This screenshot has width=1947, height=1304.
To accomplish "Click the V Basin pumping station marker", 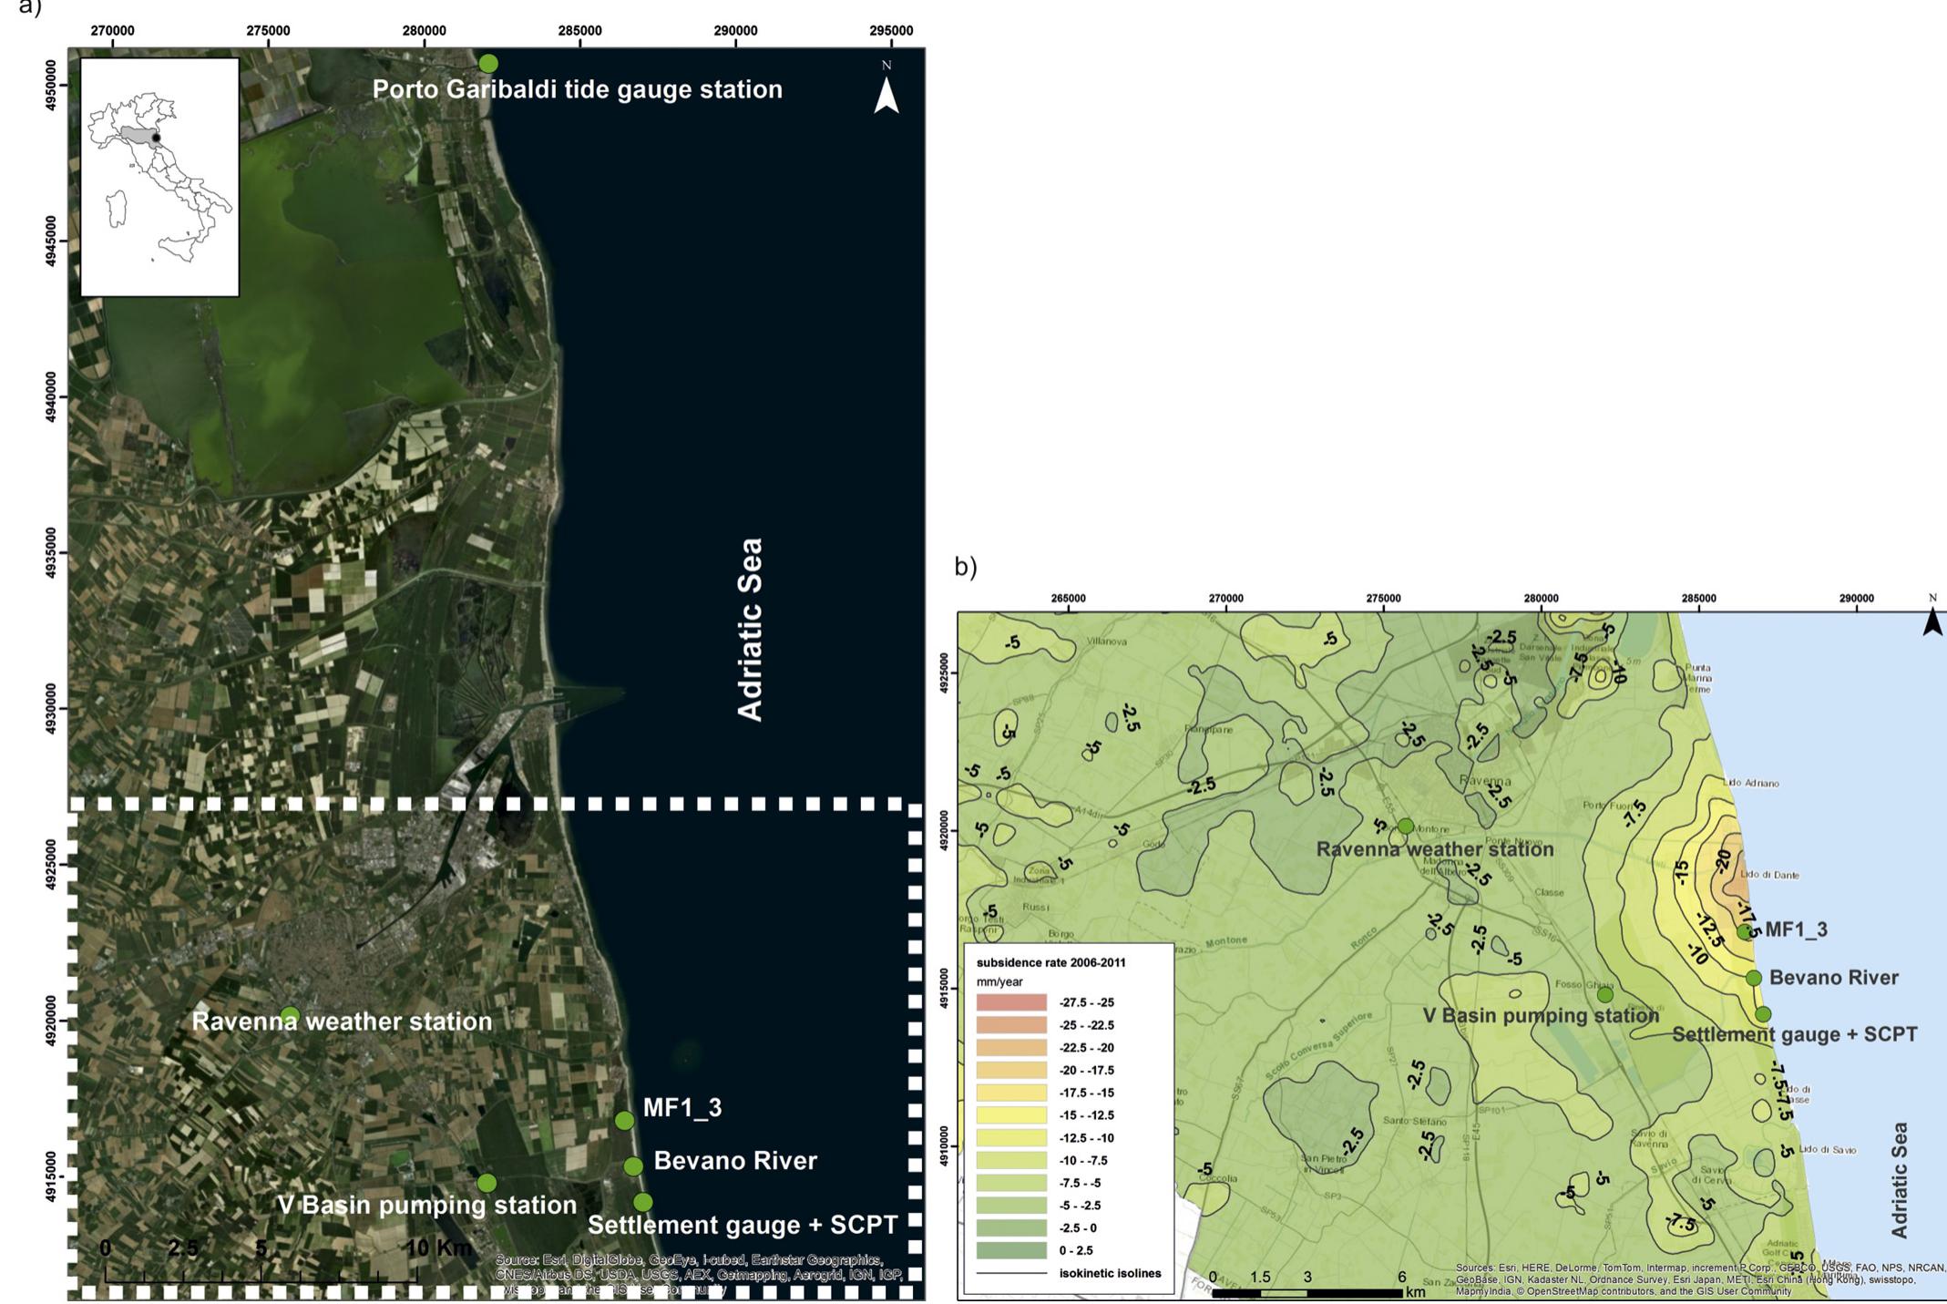I will [x=486, y=1182].
